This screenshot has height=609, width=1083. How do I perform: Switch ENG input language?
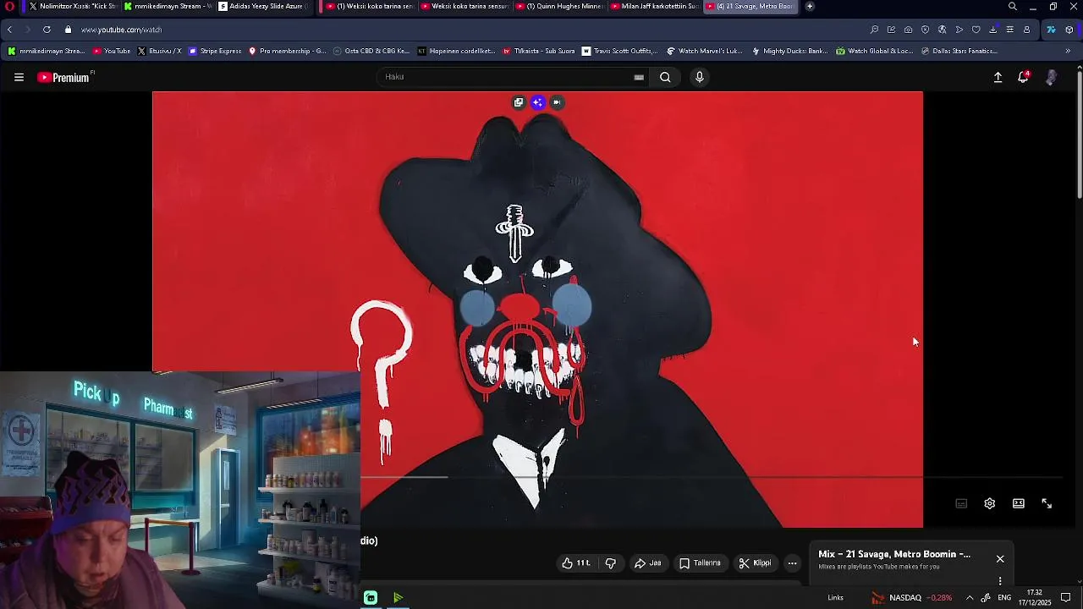[x=1004, y=598]
